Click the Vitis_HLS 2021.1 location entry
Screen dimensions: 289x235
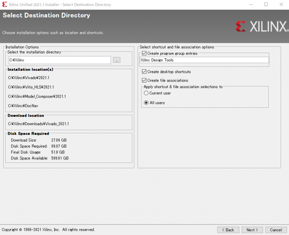31,87
